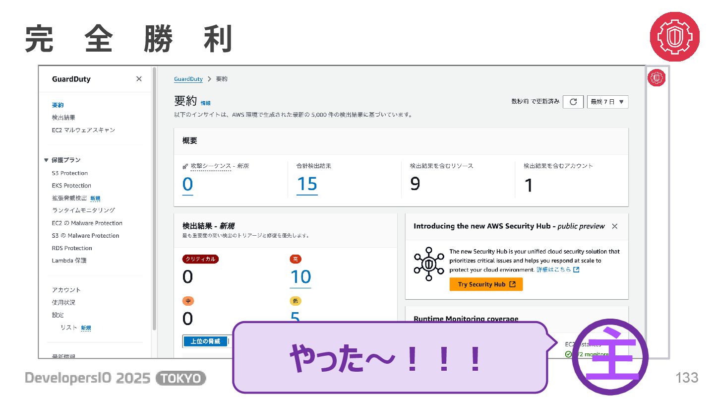Click the GuardDuty breadcrumb link
Image resolution: width=714 pixels, height=402 pixels.
click(188, 79)
